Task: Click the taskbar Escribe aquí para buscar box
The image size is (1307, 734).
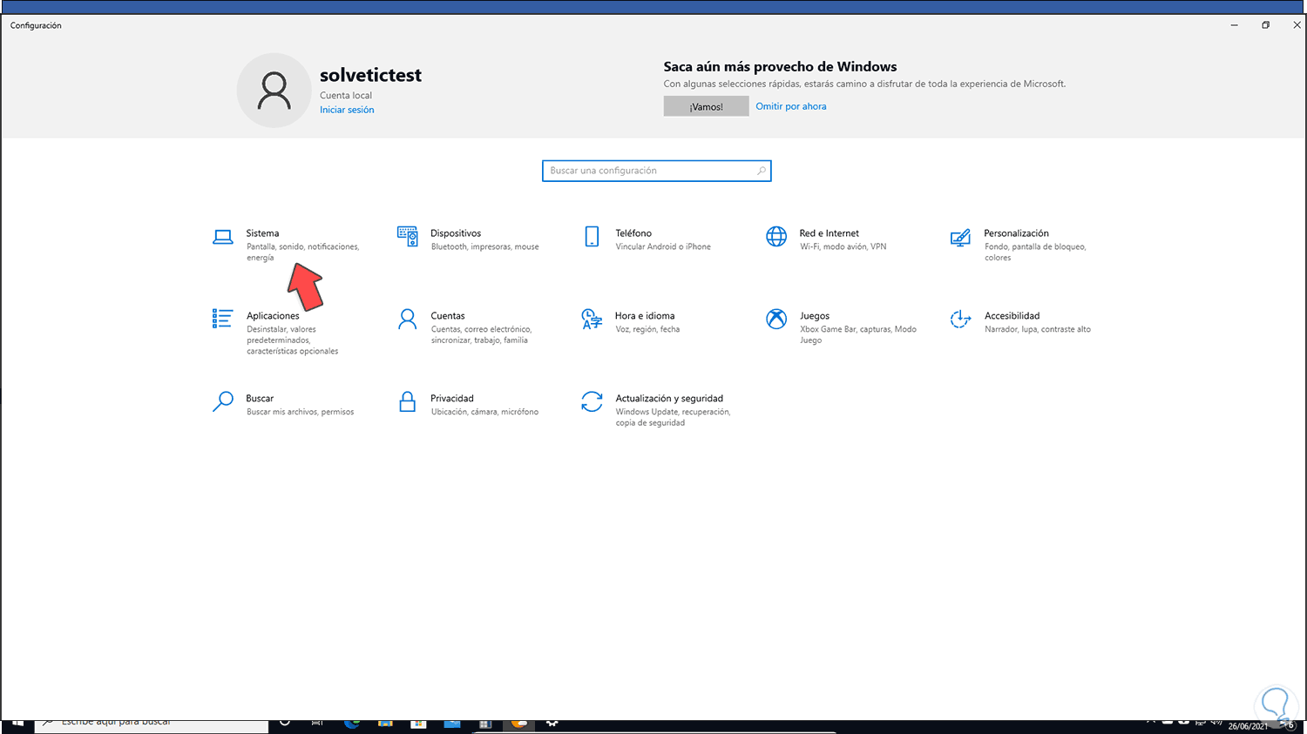Action: tap(152, 724)
